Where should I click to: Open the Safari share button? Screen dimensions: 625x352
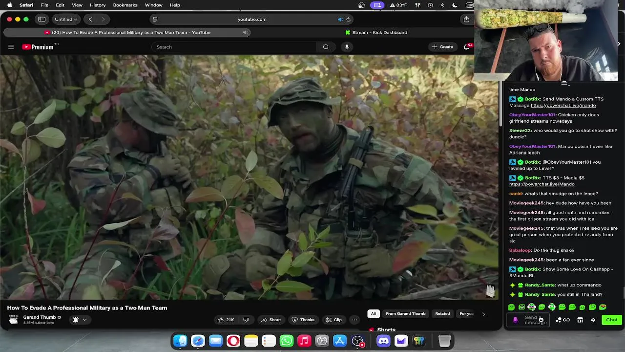tap(466, 19)
